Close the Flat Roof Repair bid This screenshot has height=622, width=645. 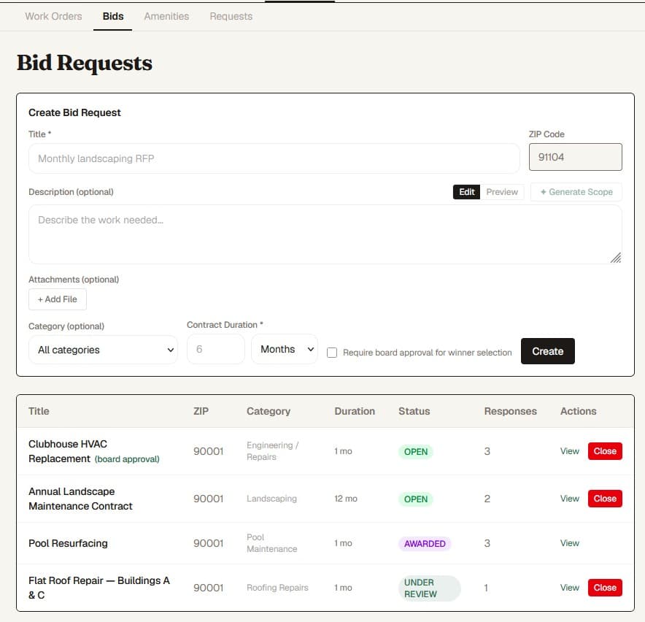(605, 588)
